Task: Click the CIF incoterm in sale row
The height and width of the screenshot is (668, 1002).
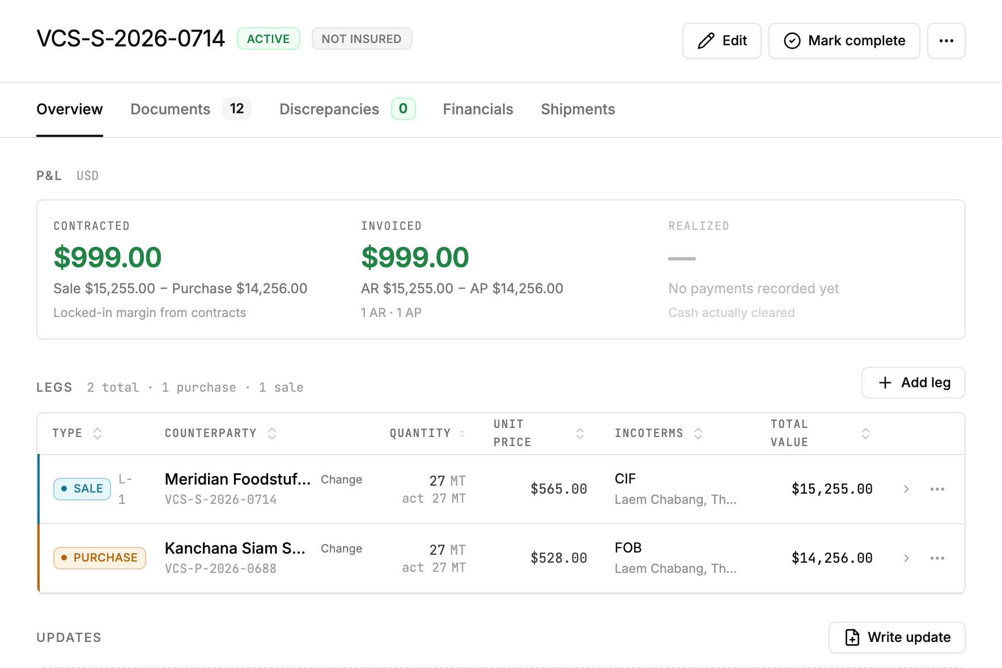Action: 625,479
